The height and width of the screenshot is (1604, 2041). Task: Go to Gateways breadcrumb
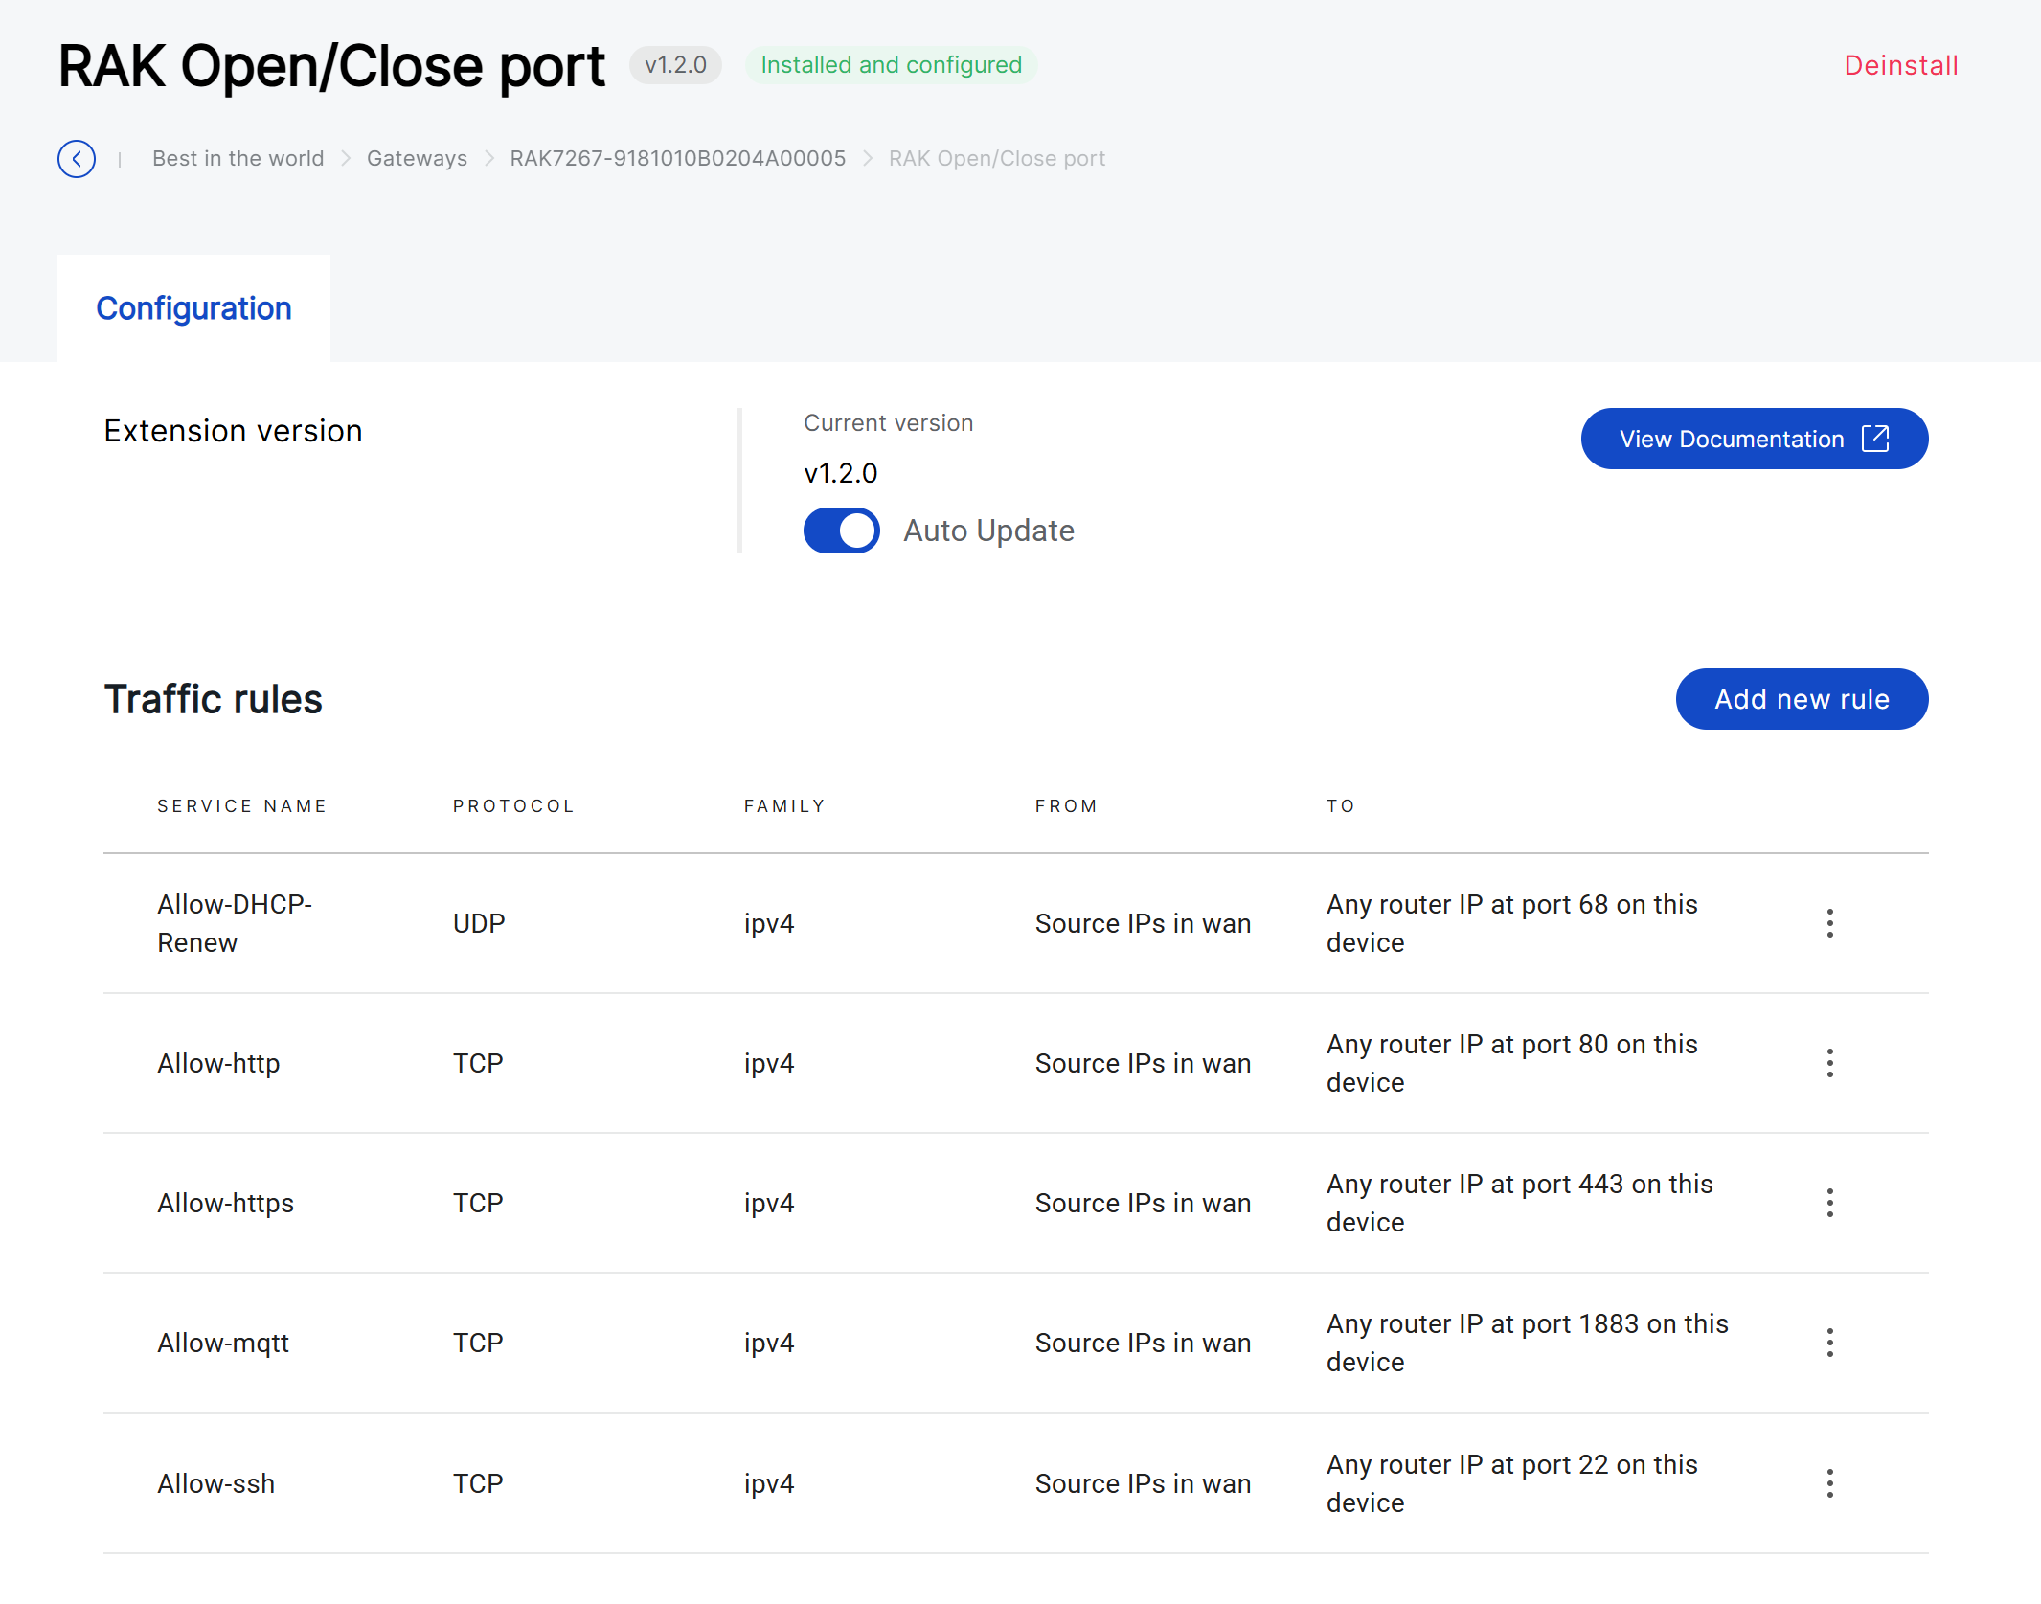coord(417,159)
